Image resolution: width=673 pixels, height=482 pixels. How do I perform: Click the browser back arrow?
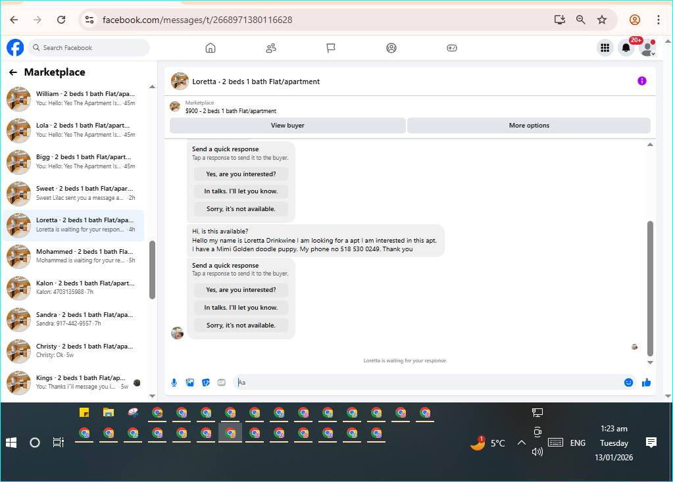tap(14, 20)
